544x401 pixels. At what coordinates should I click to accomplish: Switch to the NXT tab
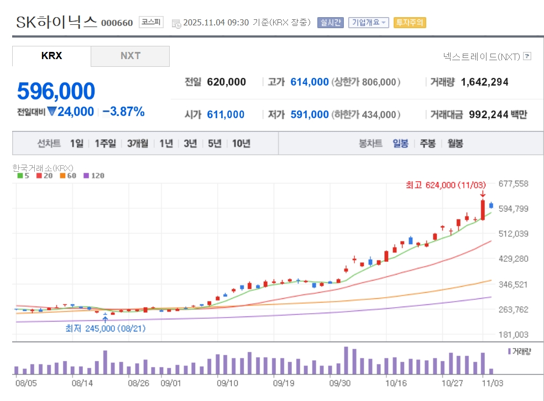pyautogui.click(x=130, y=56)
